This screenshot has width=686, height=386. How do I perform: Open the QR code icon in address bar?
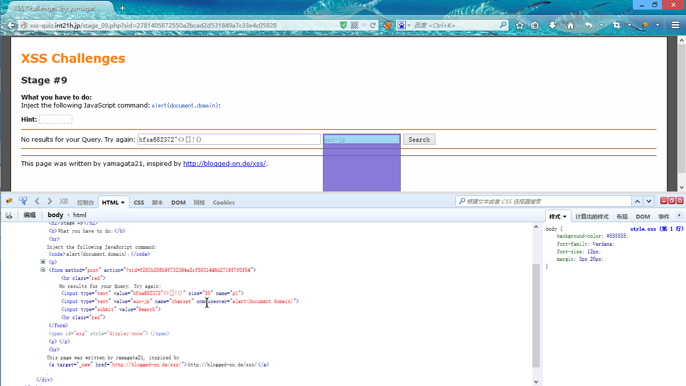point(355,25)
